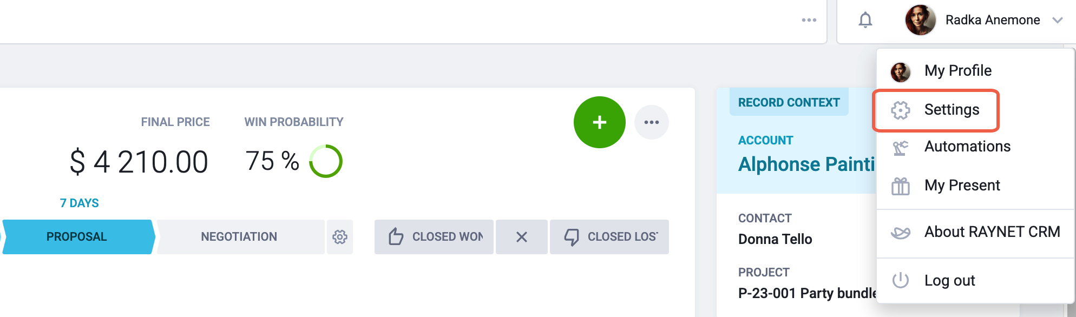Open pipeline stage settings gear icon
The image size is (1076, 317).
[340, 237]
